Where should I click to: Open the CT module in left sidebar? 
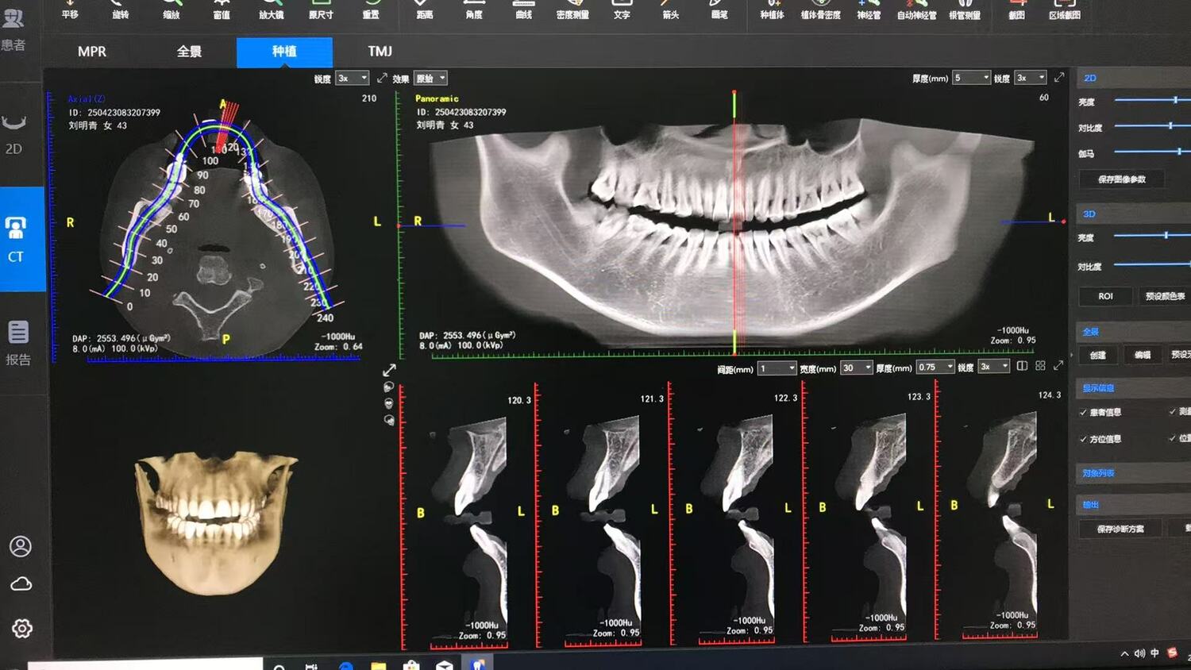(17, 239)
